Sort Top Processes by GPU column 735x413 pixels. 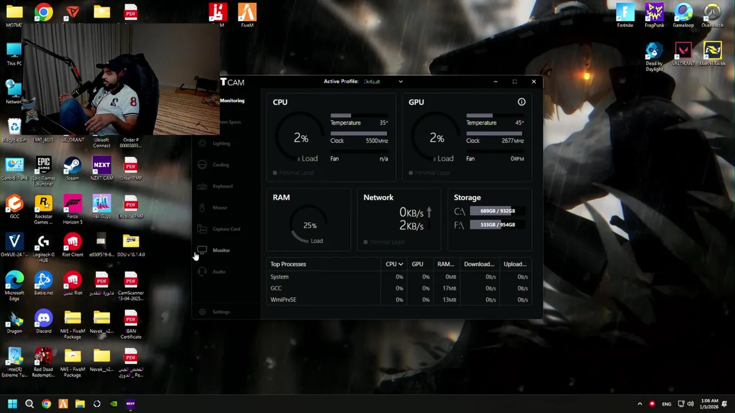[417, 264]
